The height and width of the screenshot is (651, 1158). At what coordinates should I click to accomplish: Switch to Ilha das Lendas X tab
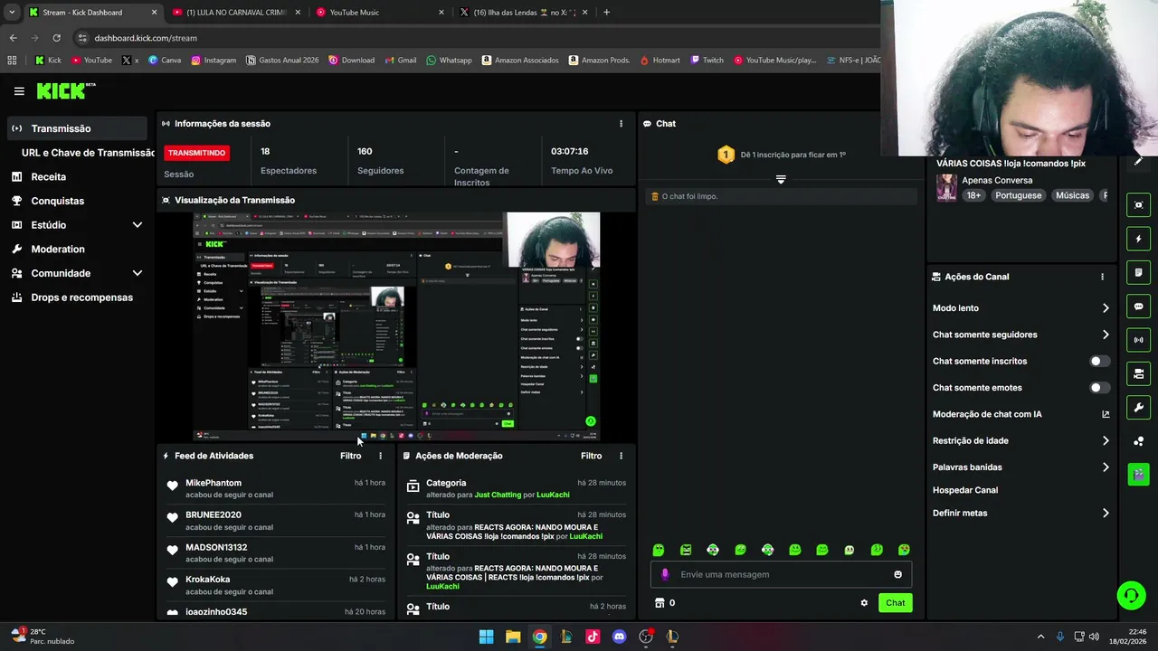[524, 13]
